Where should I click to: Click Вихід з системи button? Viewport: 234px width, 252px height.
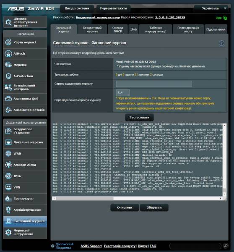click(x=77, y=8)
